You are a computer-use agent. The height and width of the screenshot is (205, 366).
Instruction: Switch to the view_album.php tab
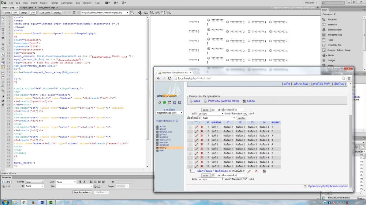pos(47,8)
